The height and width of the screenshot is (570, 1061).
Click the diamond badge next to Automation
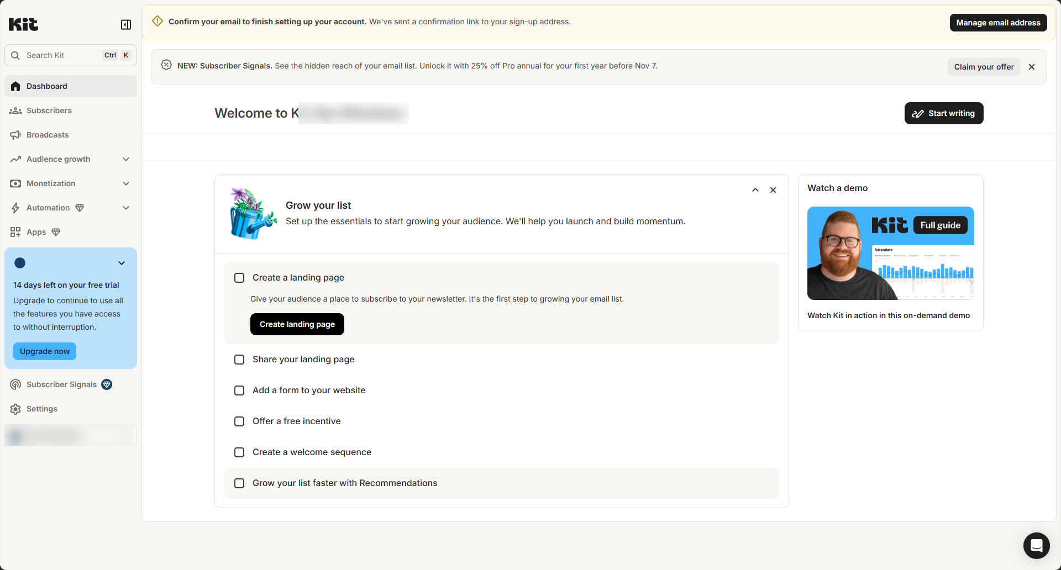pyautogui.click(x=80, y=208)
